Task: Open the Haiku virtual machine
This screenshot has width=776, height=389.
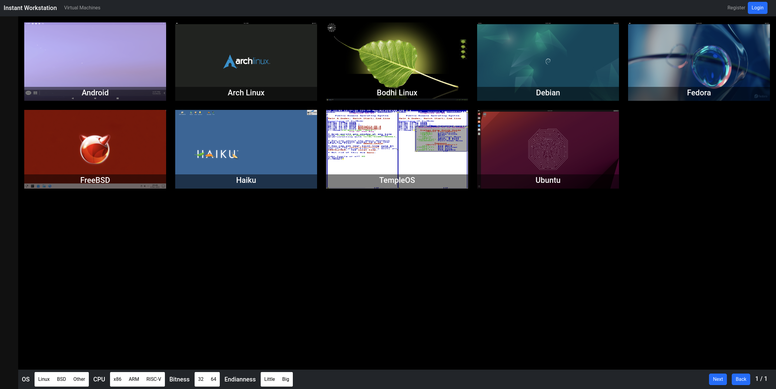Action: click(246, 149)
